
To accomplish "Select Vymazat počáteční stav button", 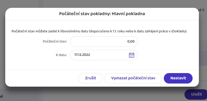I will pos(133,78).
